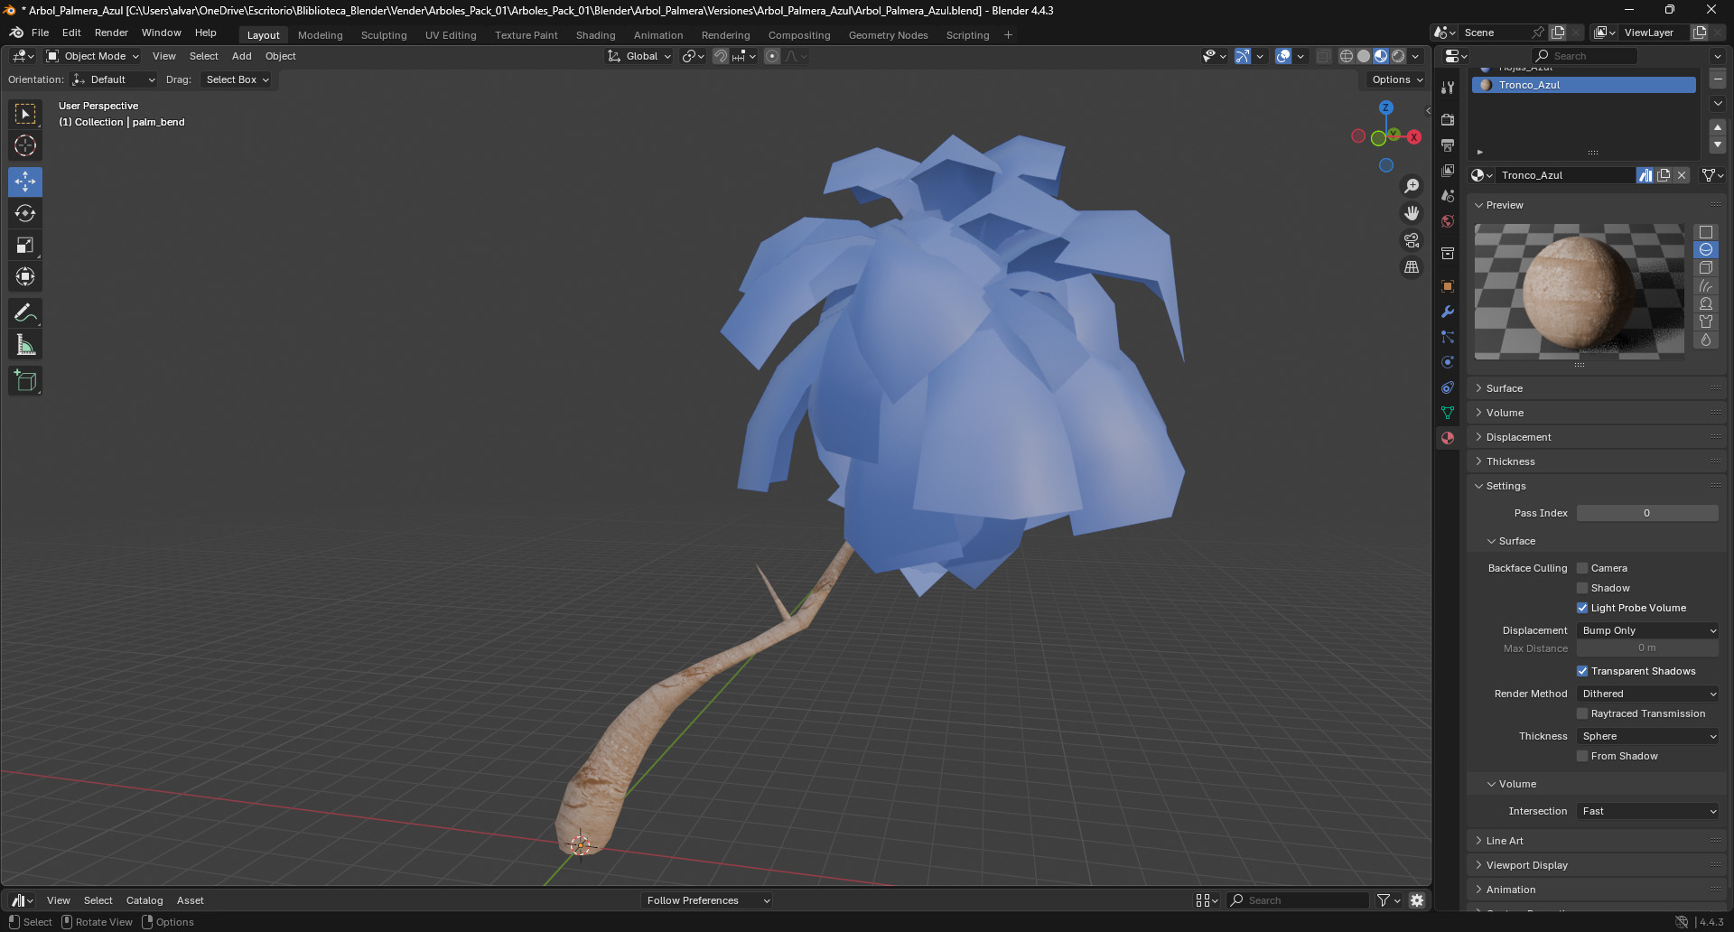Screen dimensions: 1734x932
Task: Set preview shape to Cloth
Action: pyautogui.click(x=1706, y=322)
